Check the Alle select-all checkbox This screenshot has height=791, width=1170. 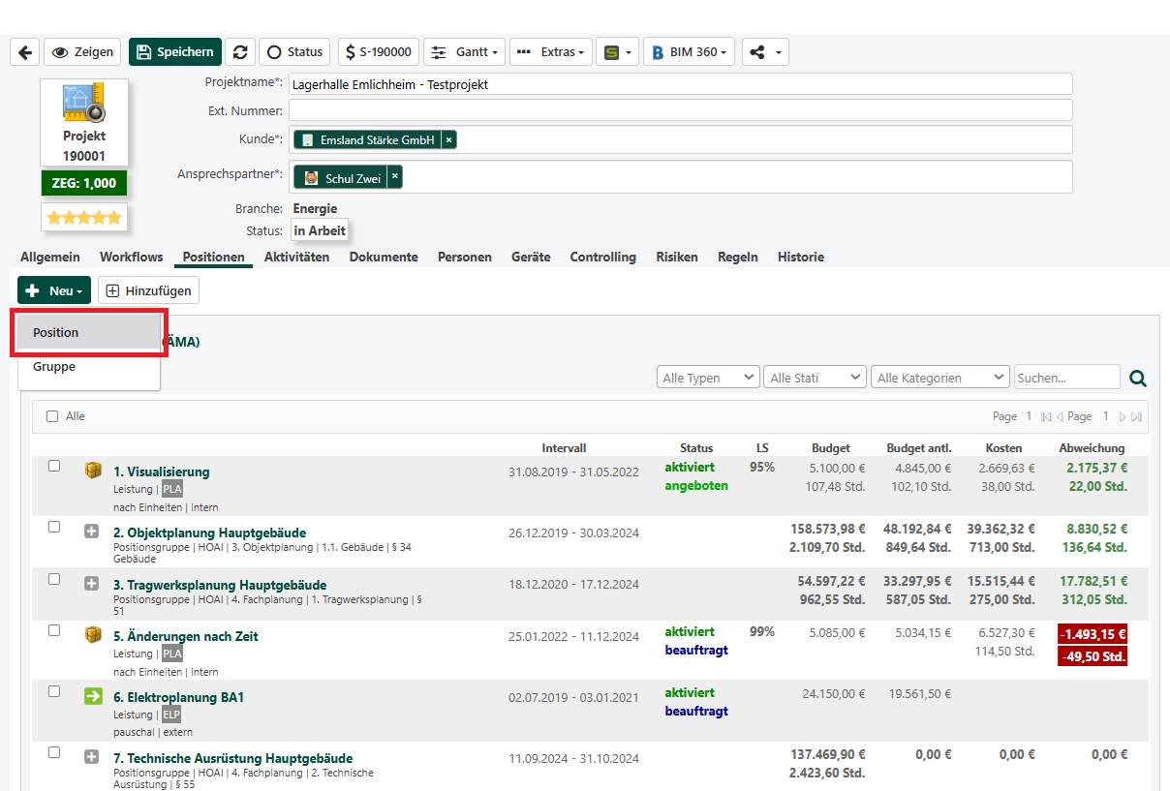click(52, 416)
